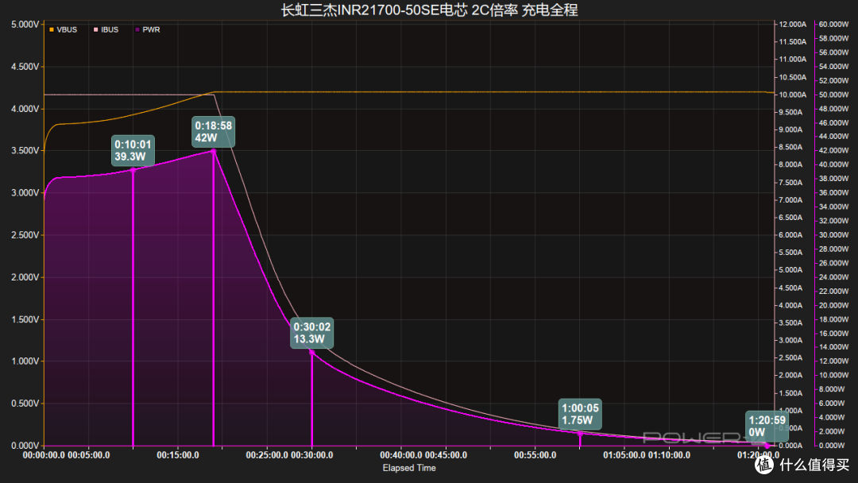Click the 什么值得买 site name text
Image resolution: width=858 pixels, height=483 pixels.
pos(814,465)
